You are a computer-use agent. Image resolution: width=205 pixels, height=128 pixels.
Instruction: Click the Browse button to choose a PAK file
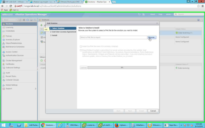click(x=152, y=37)
